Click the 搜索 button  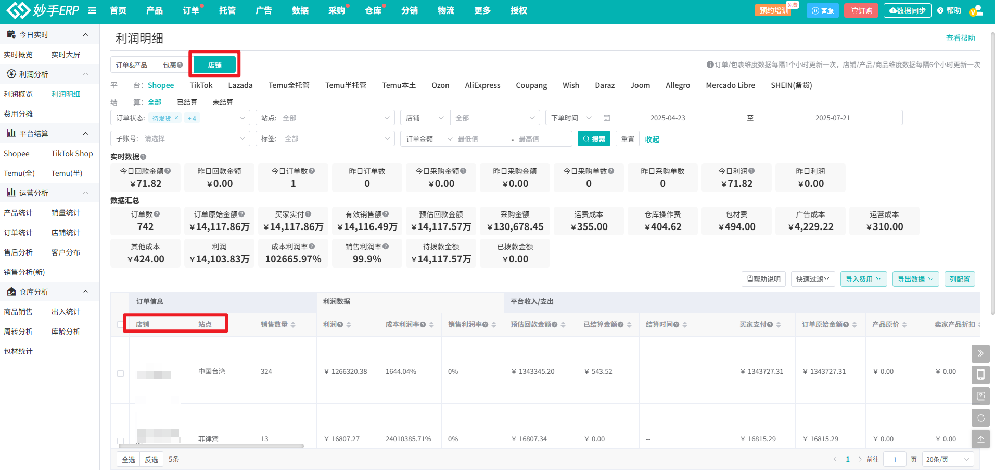594,139
